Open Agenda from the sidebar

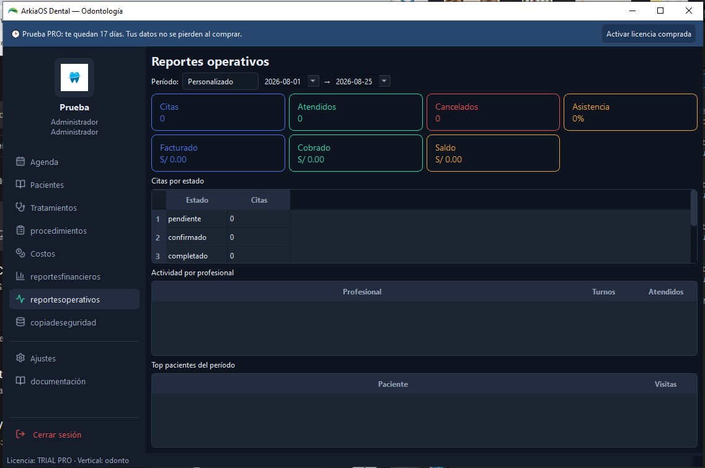point(74,162)
